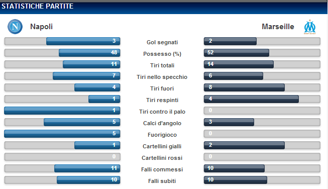
Task: Click the Possesso (%) label
Action: pos(162,54)
